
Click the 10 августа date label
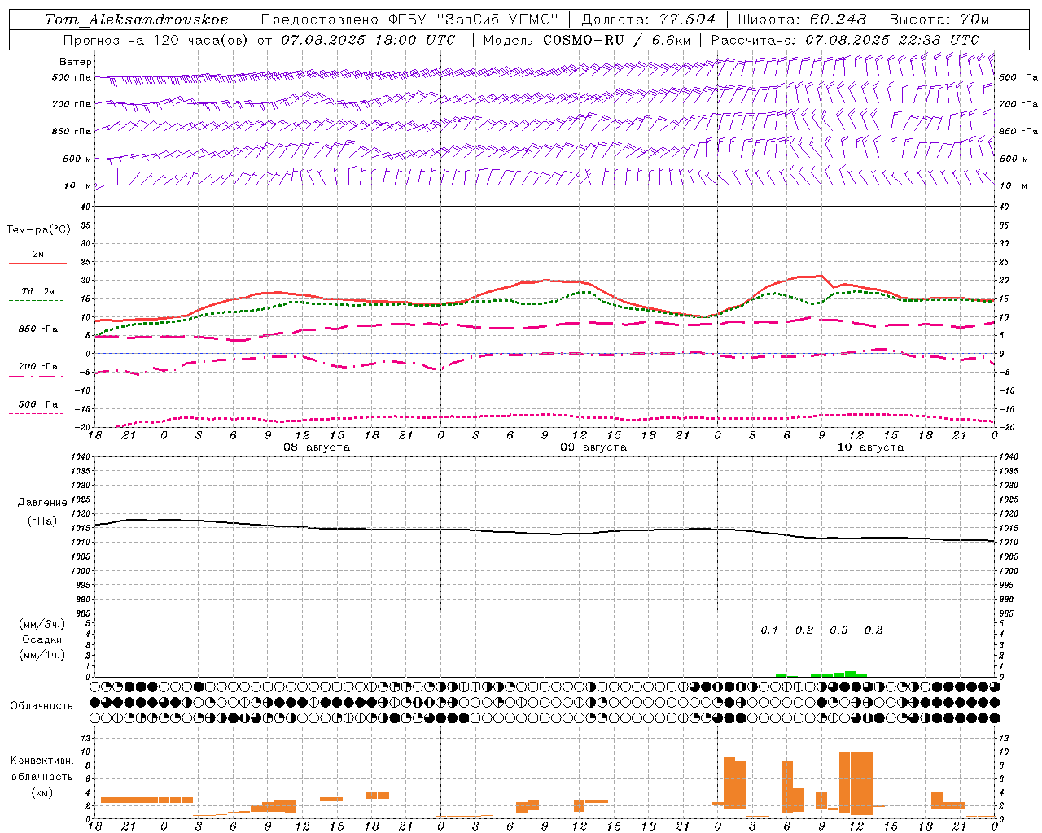870,447
